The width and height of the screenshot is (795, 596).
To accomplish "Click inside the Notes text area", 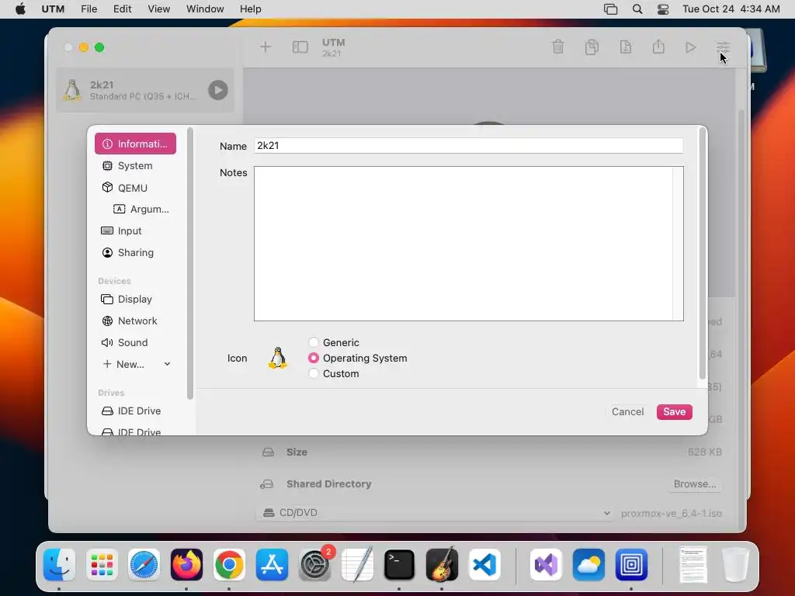I will coord(468,243).
